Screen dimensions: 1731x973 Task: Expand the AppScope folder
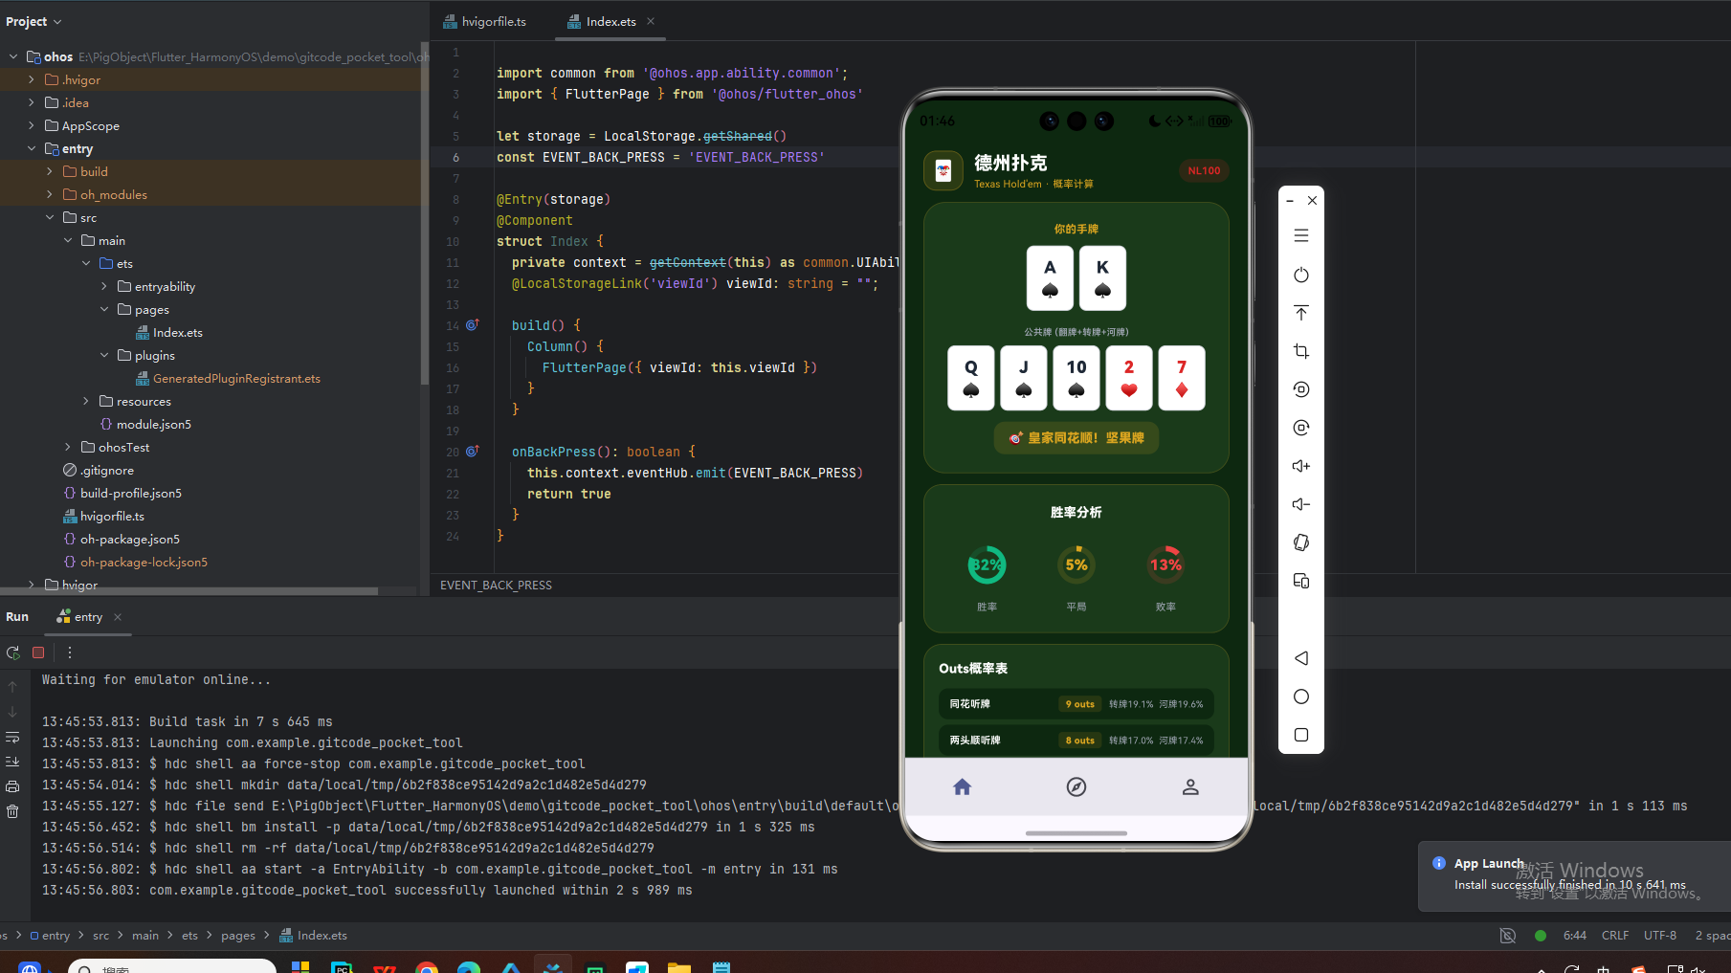(x=32, y=125)
